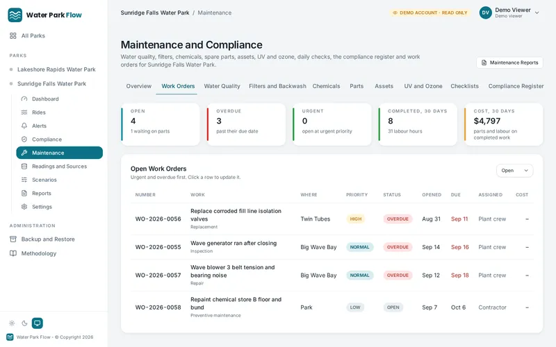Click the Backup and Restore archive icon
The image size is (556, 347).
(13, 239)
